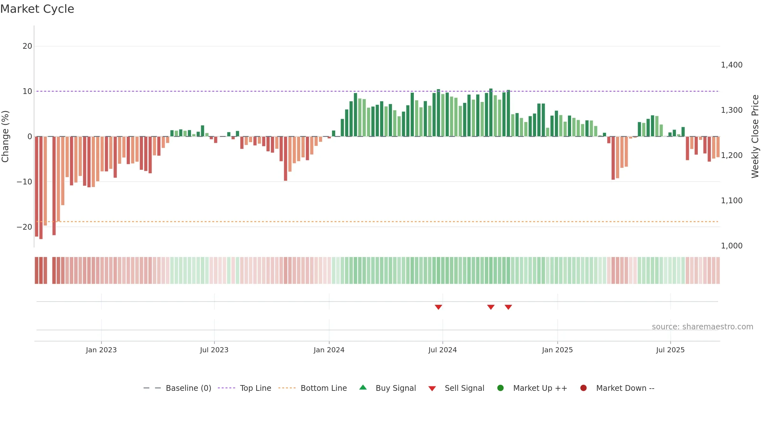Click the green Buy Signal triangle icon
Image resolution: width=764 pixels, height=430 pixels.
pos(363,387)
